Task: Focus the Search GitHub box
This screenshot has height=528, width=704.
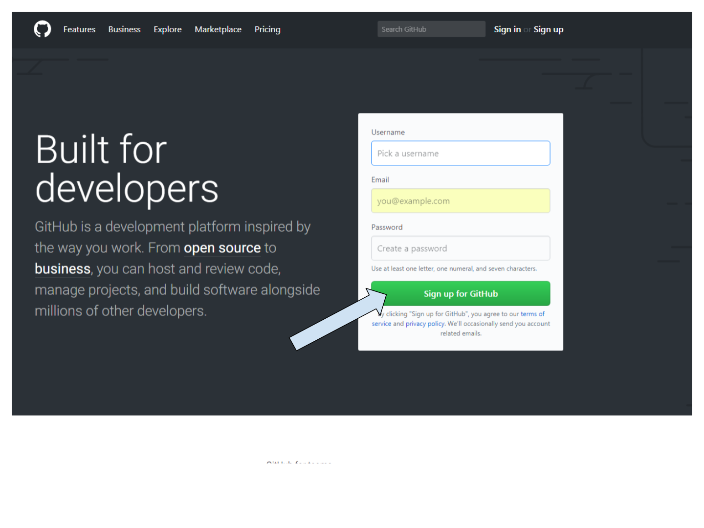Action: [431, 29]
